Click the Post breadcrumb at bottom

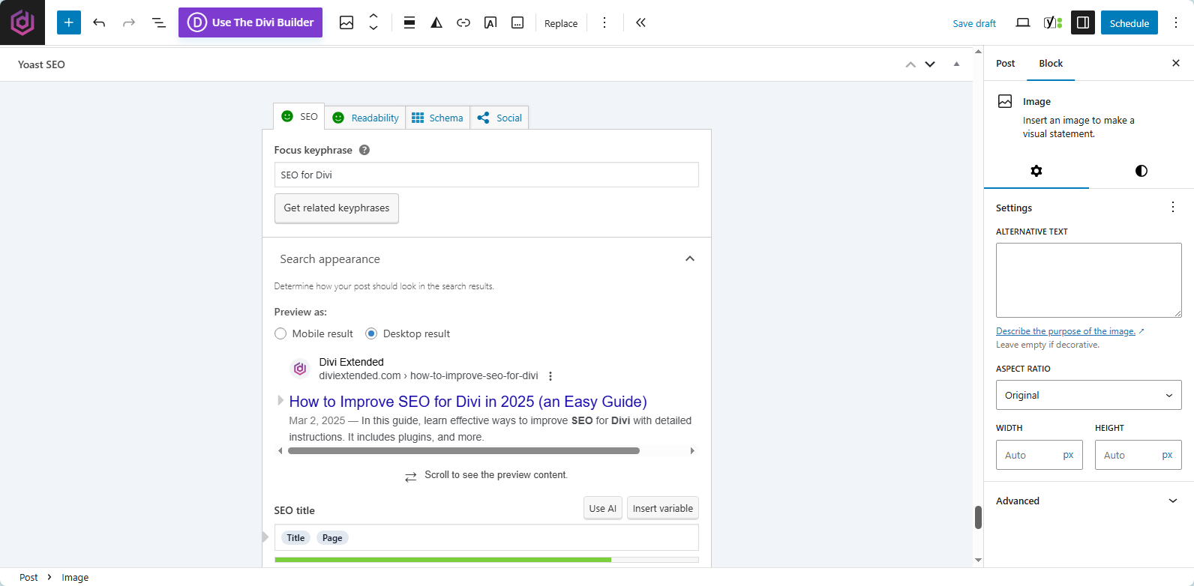click(x=28, y=577)
